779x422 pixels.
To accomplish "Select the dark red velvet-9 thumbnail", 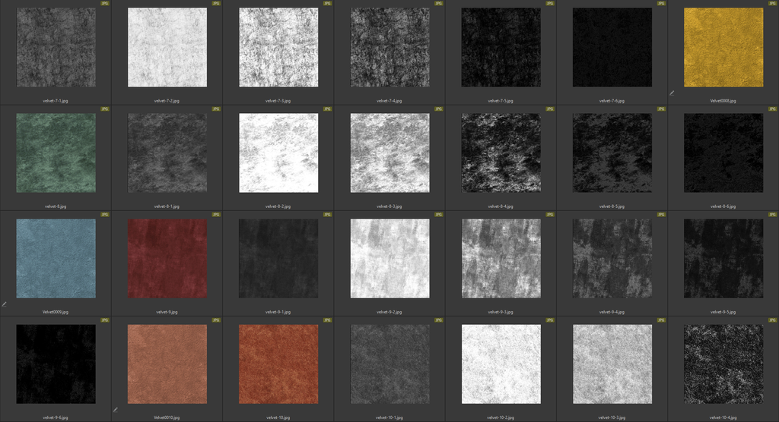I will coord(167,259).
